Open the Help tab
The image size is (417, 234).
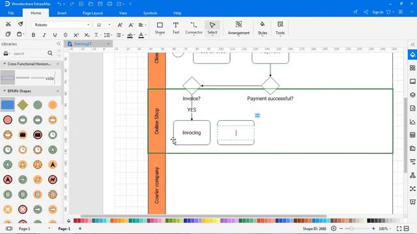click(177, 13)
